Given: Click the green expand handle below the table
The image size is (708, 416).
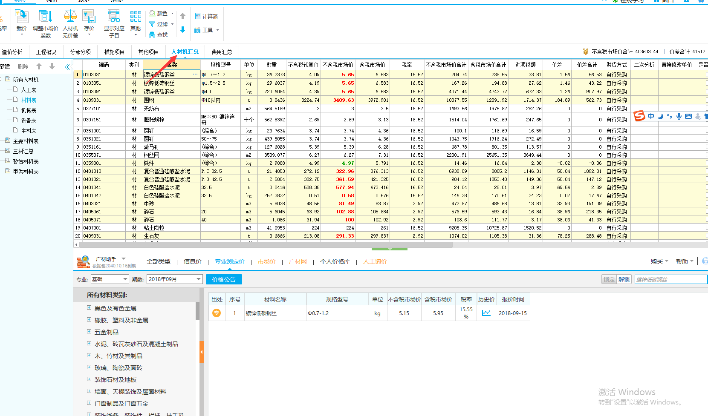Looking at the screenshot, I should [x=390, y=249].
